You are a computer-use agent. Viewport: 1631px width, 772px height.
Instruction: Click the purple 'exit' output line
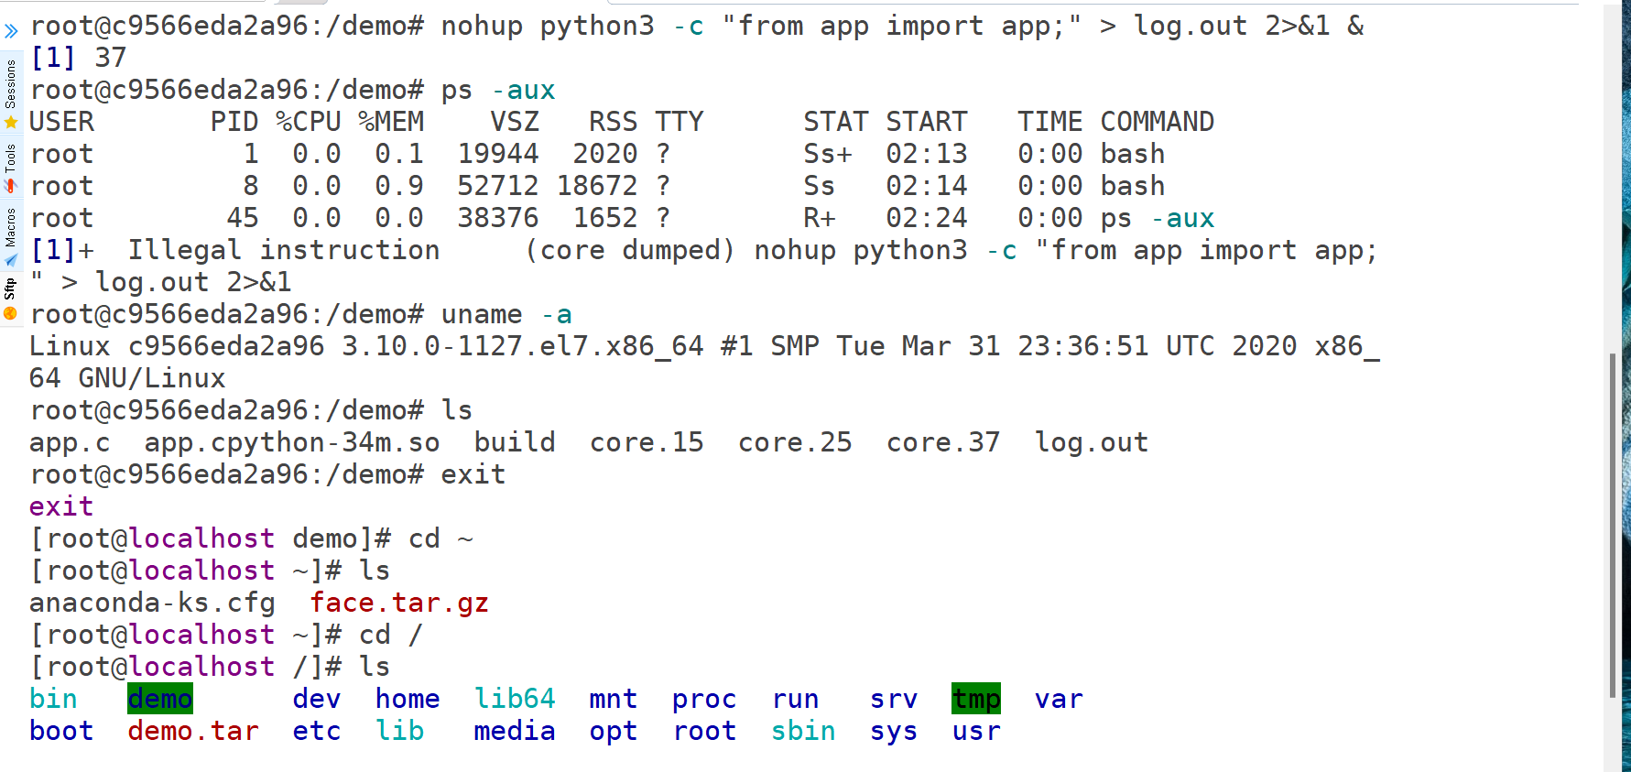pos(61,506)
